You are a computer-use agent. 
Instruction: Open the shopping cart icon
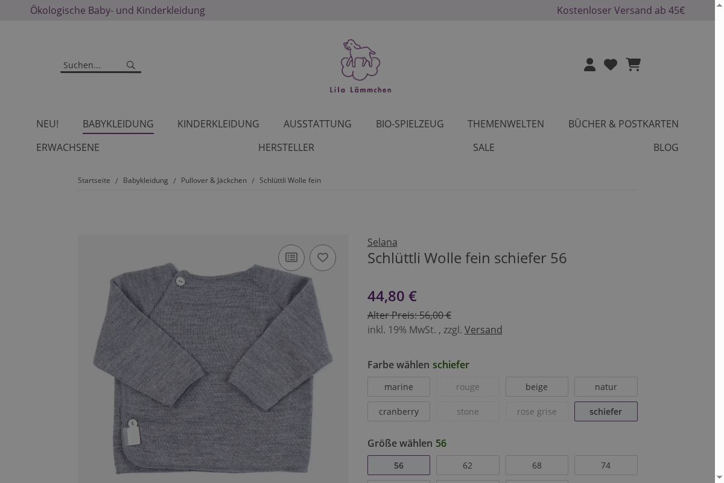pyautogui.click(x=633, y=65)
